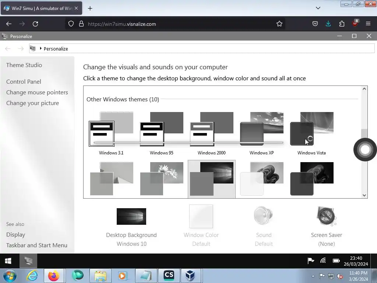
Task: Open Windows Explorer folder in host taskbar
Action: pyautogui.click(x=100, y=276)
